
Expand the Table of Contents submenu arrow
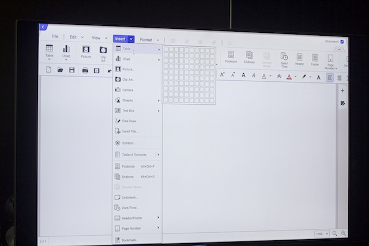[159, 154]
